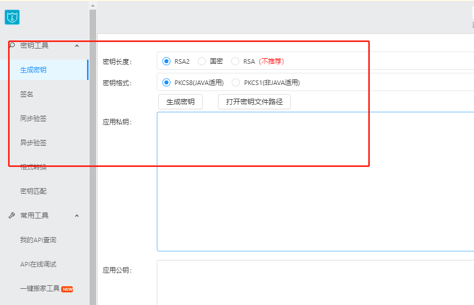Click the NEW badge on 一键搬家工具

(x=66, y=289)
